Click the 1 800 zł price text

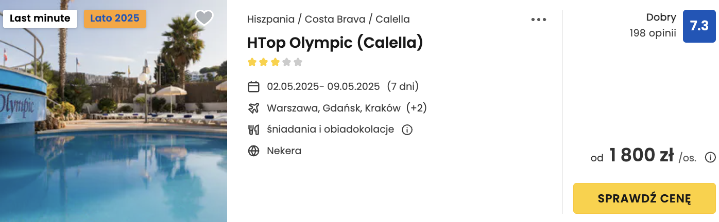[x=642, y=155]
